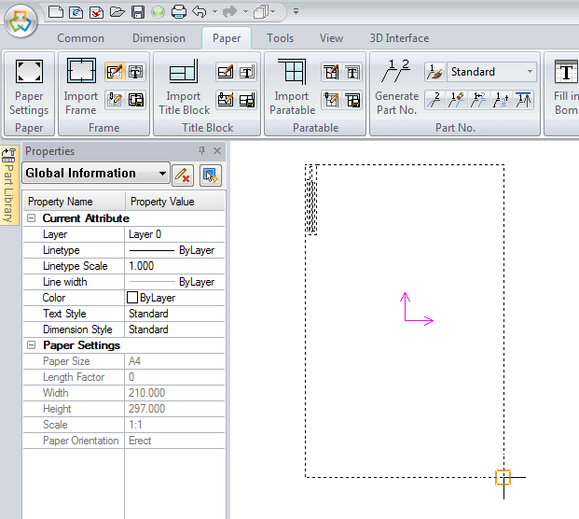Click the Paper Orientation Erect value
Screen dimensions: 579x519
pos(174,441)
